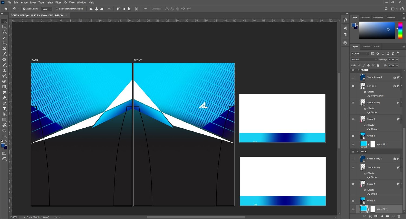This screenshot has width=406, height=219.
Task: Toggle Quick Mask mode icon
Action: click(x=4, y=153)
